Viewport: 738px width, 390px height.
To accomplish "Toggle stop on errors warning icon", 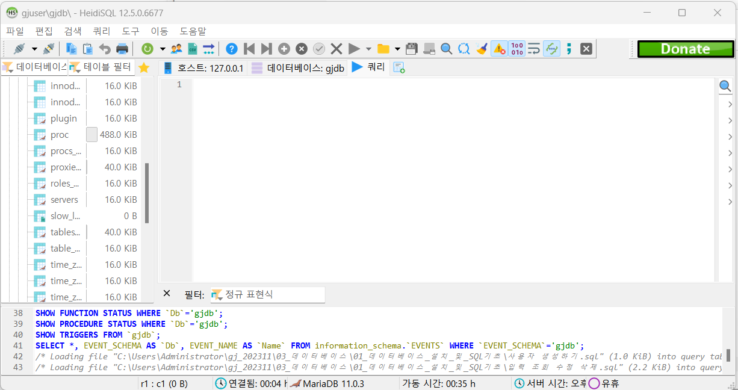I will point(499,49).
